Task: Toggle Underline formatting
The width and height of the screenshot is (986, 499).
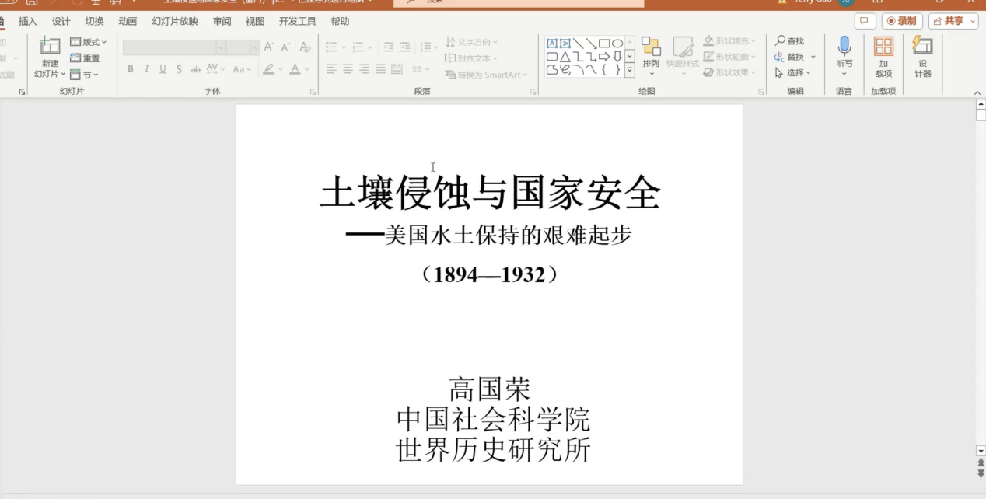Action: [163, 69]
